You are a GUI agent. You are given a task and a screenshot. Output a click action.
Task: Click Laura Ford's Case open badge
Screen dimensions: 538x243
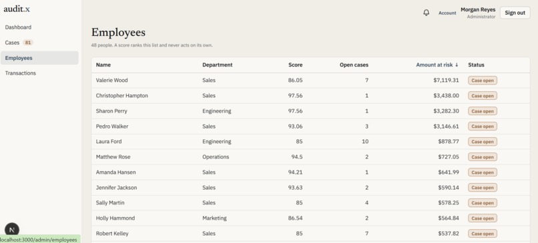(483, 142)
